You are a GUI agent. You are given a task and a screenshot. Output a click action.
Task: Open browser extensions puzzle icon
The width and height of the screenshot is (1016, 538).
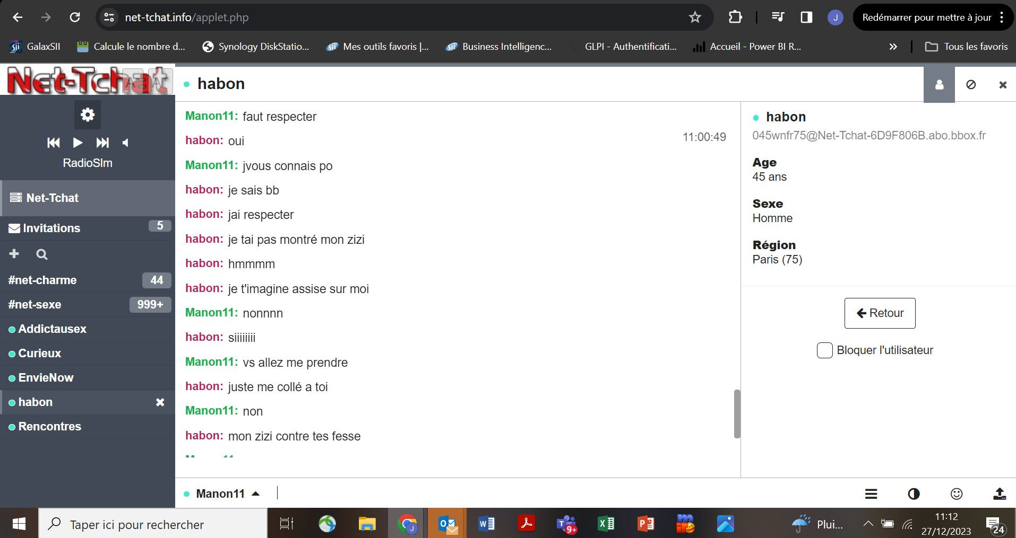(735, 17)
